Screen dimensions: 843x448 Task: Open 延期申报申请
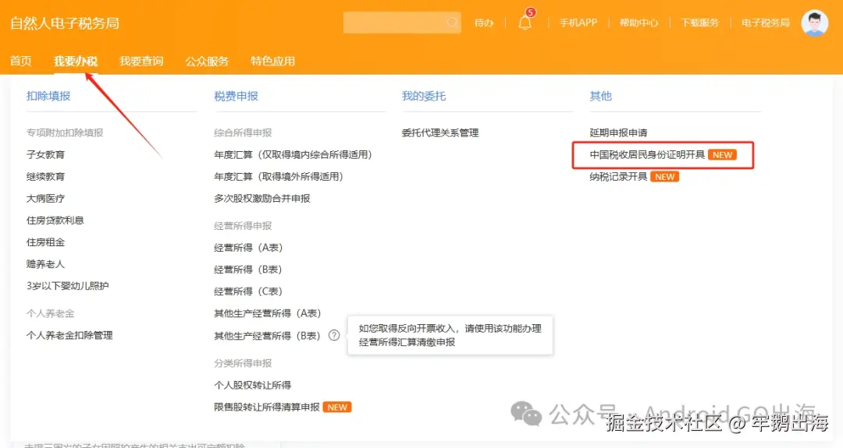618,133
